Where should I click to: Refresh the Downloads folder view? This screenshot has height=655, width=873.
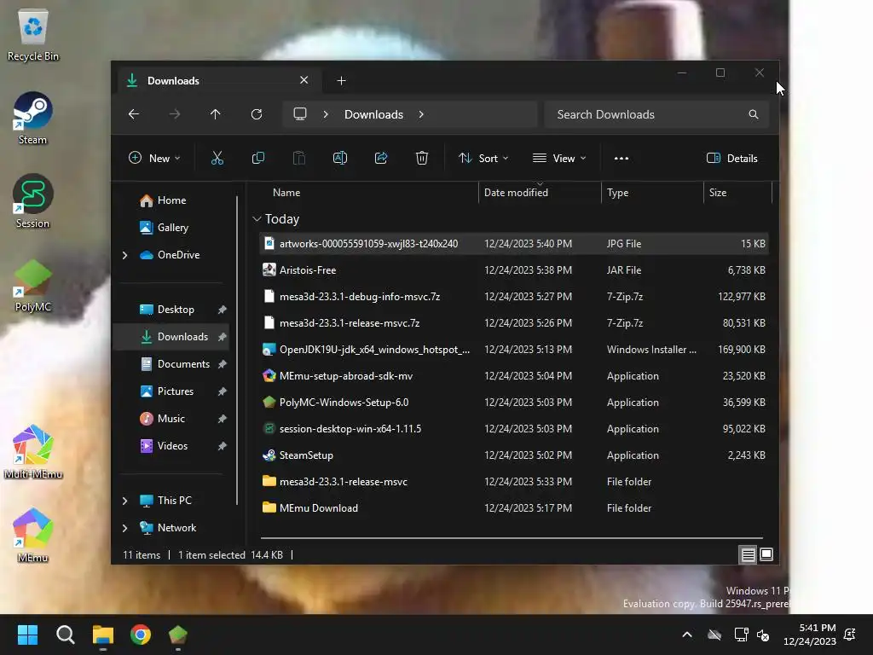pos(257,114)
